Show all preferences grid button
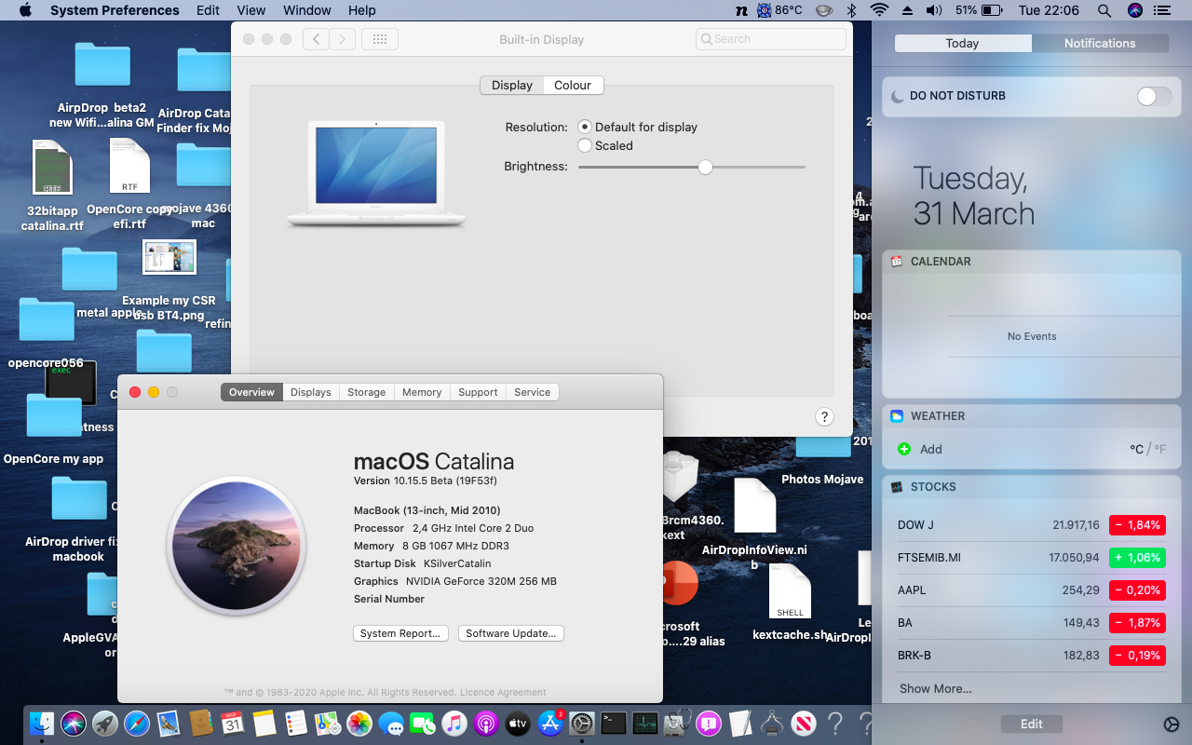 pos(380,39)
